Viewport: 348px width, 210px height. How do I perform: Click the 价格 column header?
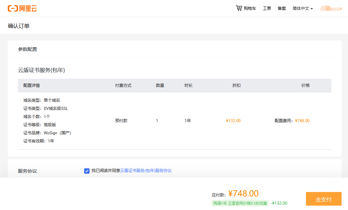[x=305, y=85]
